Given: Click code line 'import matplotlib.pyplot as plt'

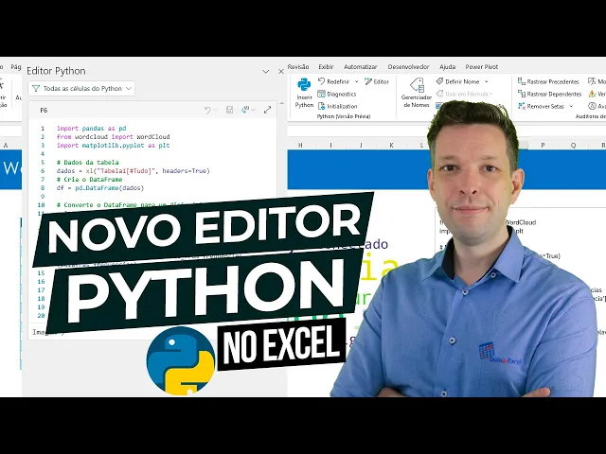Looking at the screenshot, I should coord(114,145).
